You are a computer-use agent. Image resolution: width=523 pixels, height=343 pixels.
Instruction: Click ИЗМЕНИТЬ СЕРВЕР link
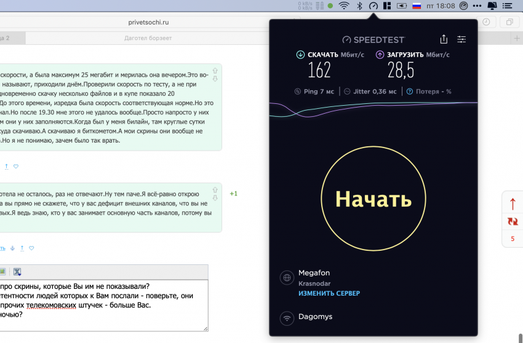[x=329, y=293]
